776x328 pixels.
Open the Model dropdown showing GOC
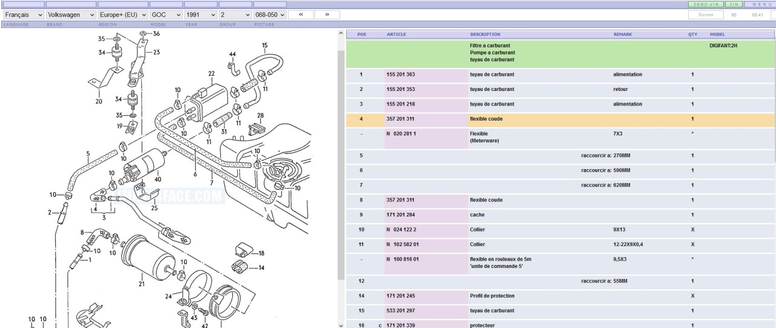point(166,15)
